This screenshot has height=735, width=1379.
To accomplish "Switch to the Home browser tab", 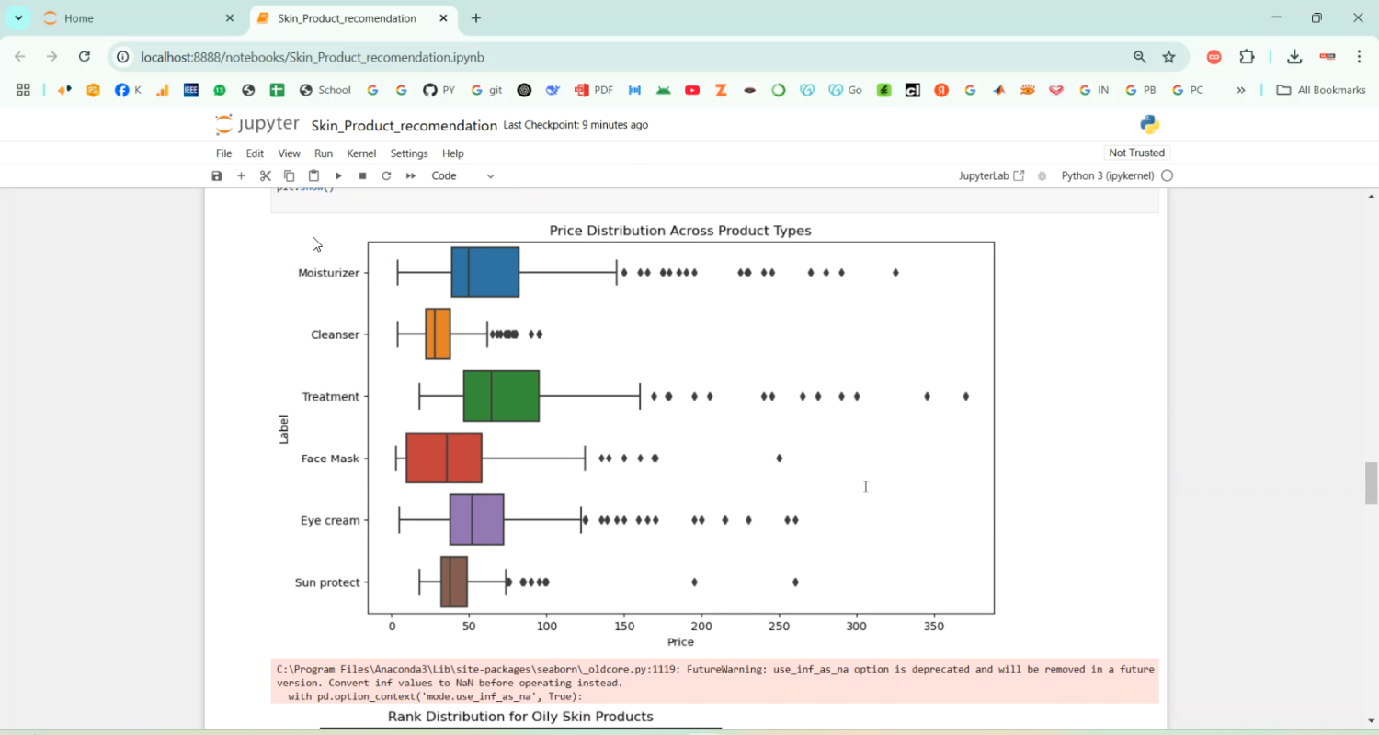I will (78, 17).
